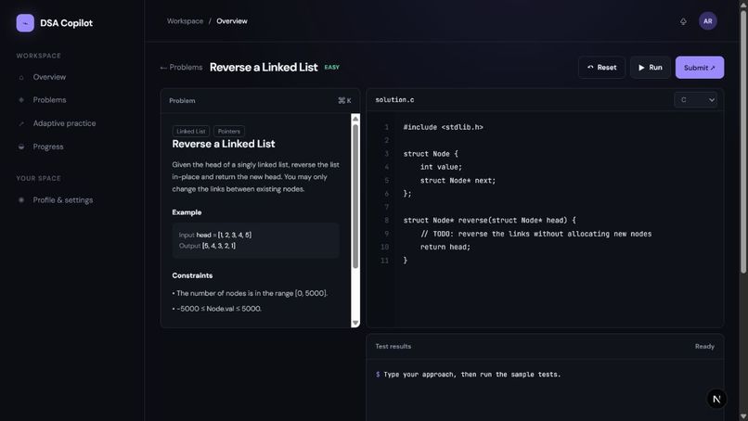748x421 pixels.
Task: Click the Problems sidebar icon
Action: click(21, 100)
